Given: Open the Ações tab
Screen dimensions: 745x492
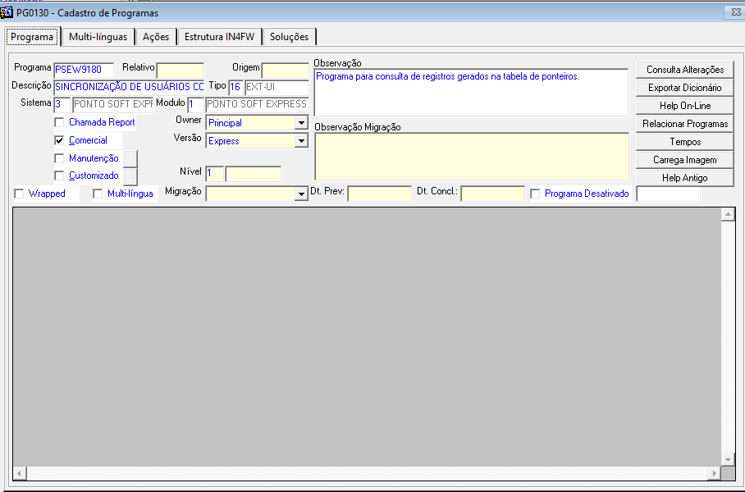Looking at the screenshot, I should pyautogui.click(x=156, y=37).
